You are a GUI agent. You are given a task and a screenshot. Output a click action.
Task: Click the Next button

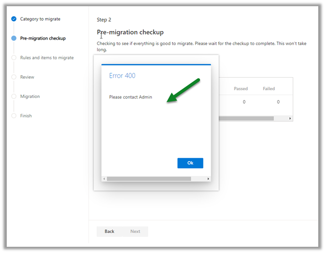[x=135, y=231]
